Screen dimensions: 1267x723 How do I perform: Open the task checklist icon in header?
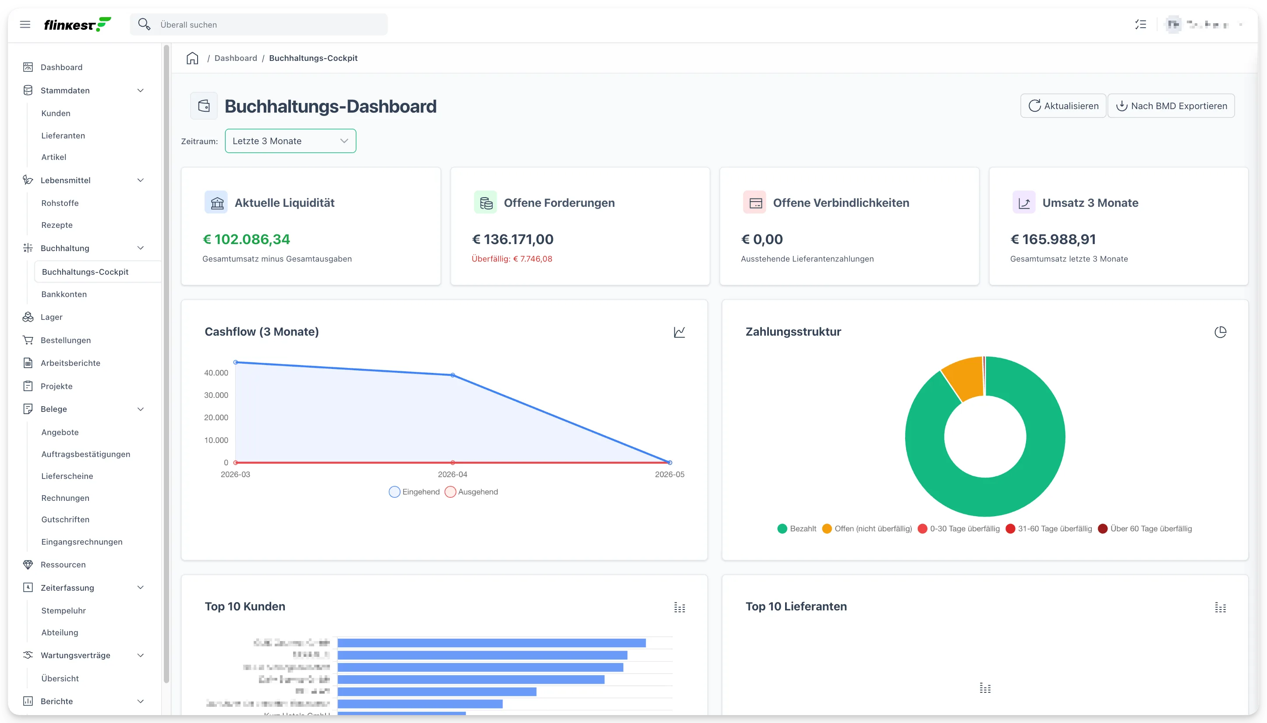click(1140, 25)
